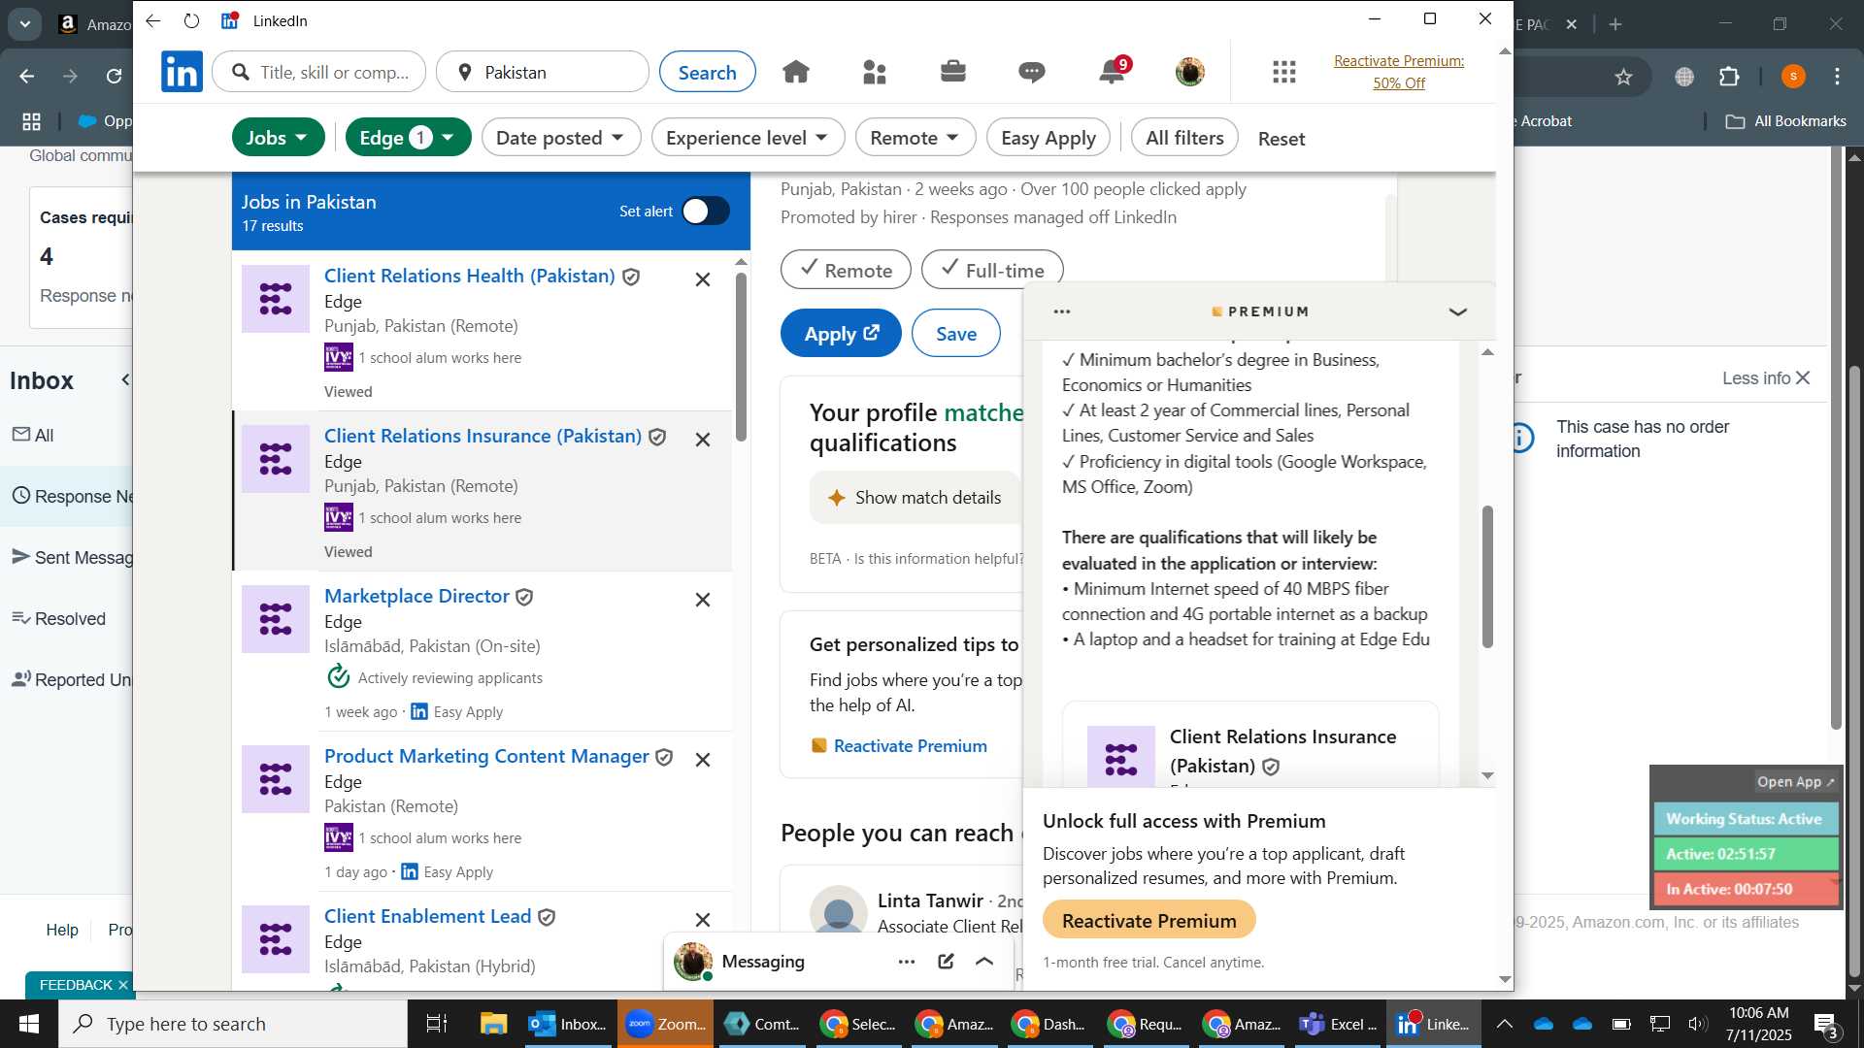This screenshot has width=1864, height=1048.
Task: Compose new message from Messaging bar
Action: coord(946,962)
